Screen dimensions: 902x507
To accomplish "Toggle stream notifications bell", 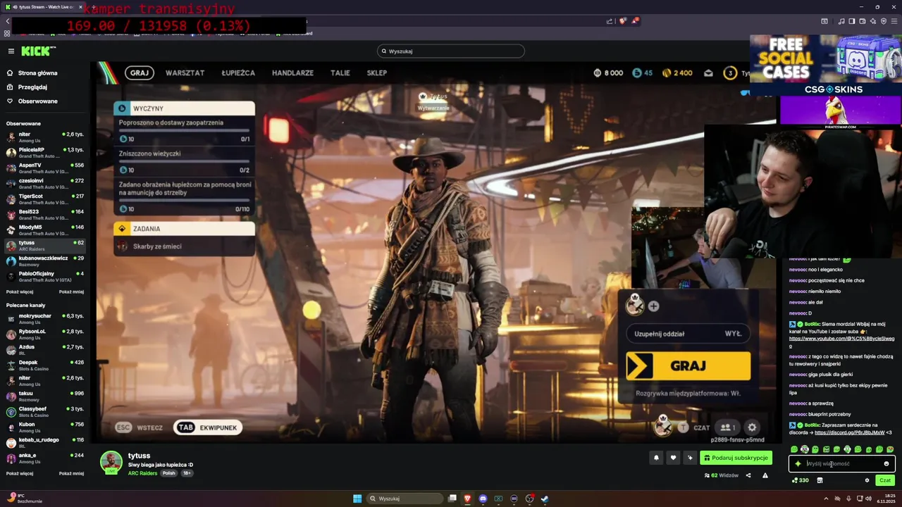I will [x=656, y=458].
